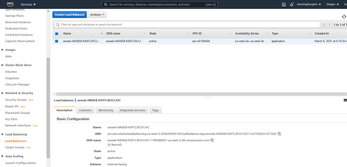Open Scheduled Instances in sidebar
The width and height of the screenshot is (347, 167).
[x=19, y=35]
